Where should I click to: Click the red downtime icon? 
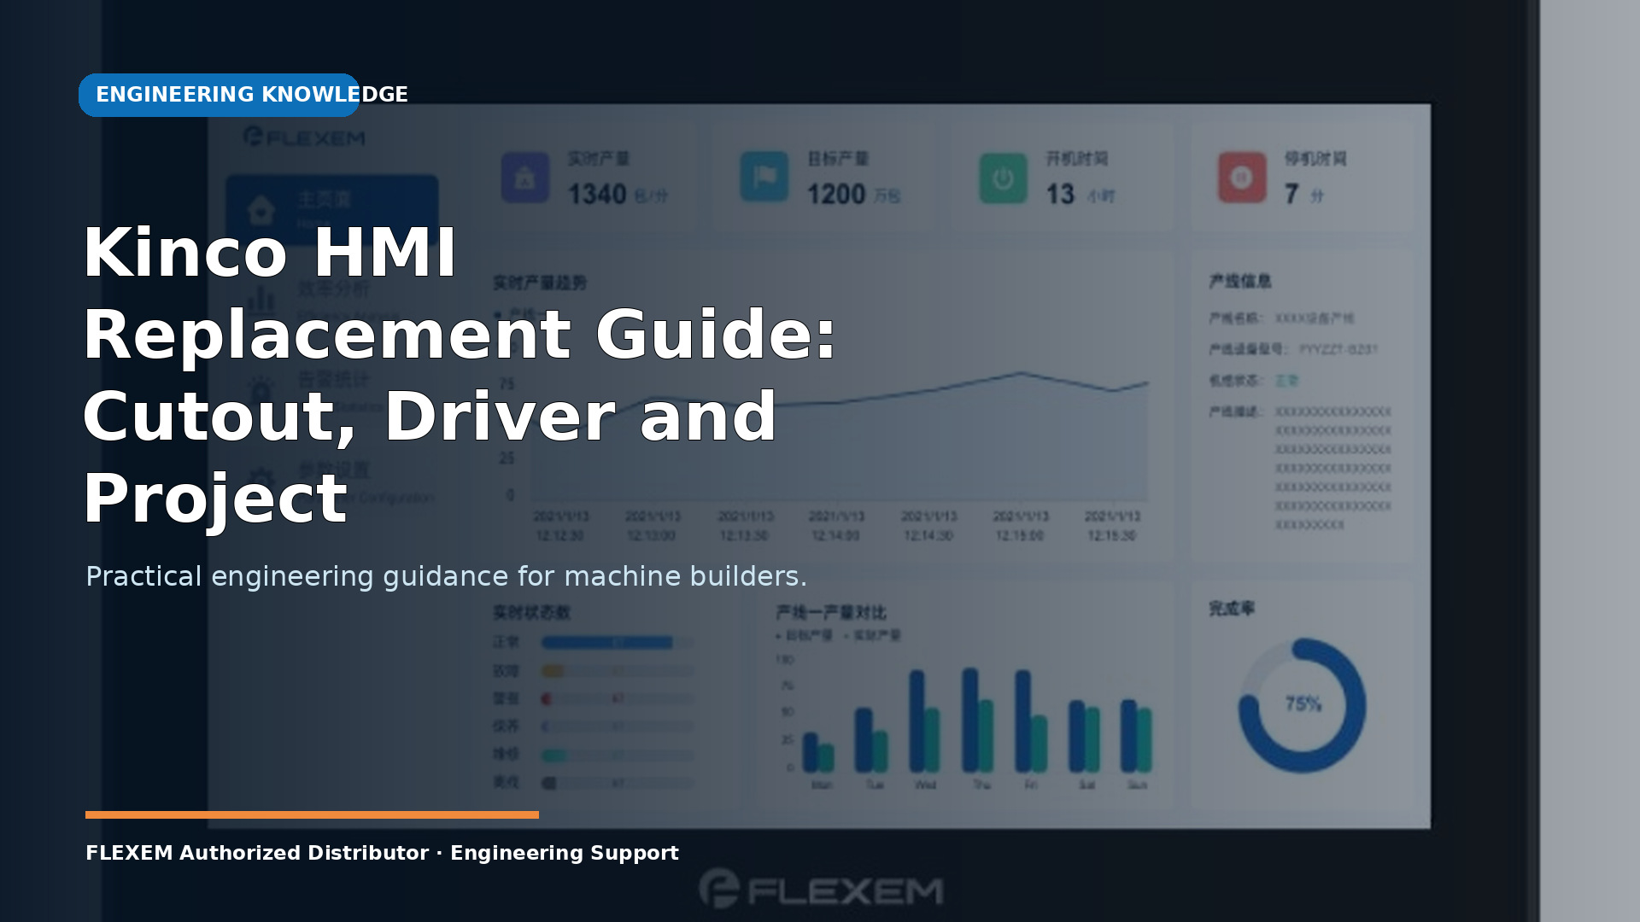(x=1242, y=178)
